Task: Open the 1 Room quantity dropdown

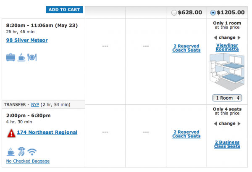Action: tap(227, 98)
